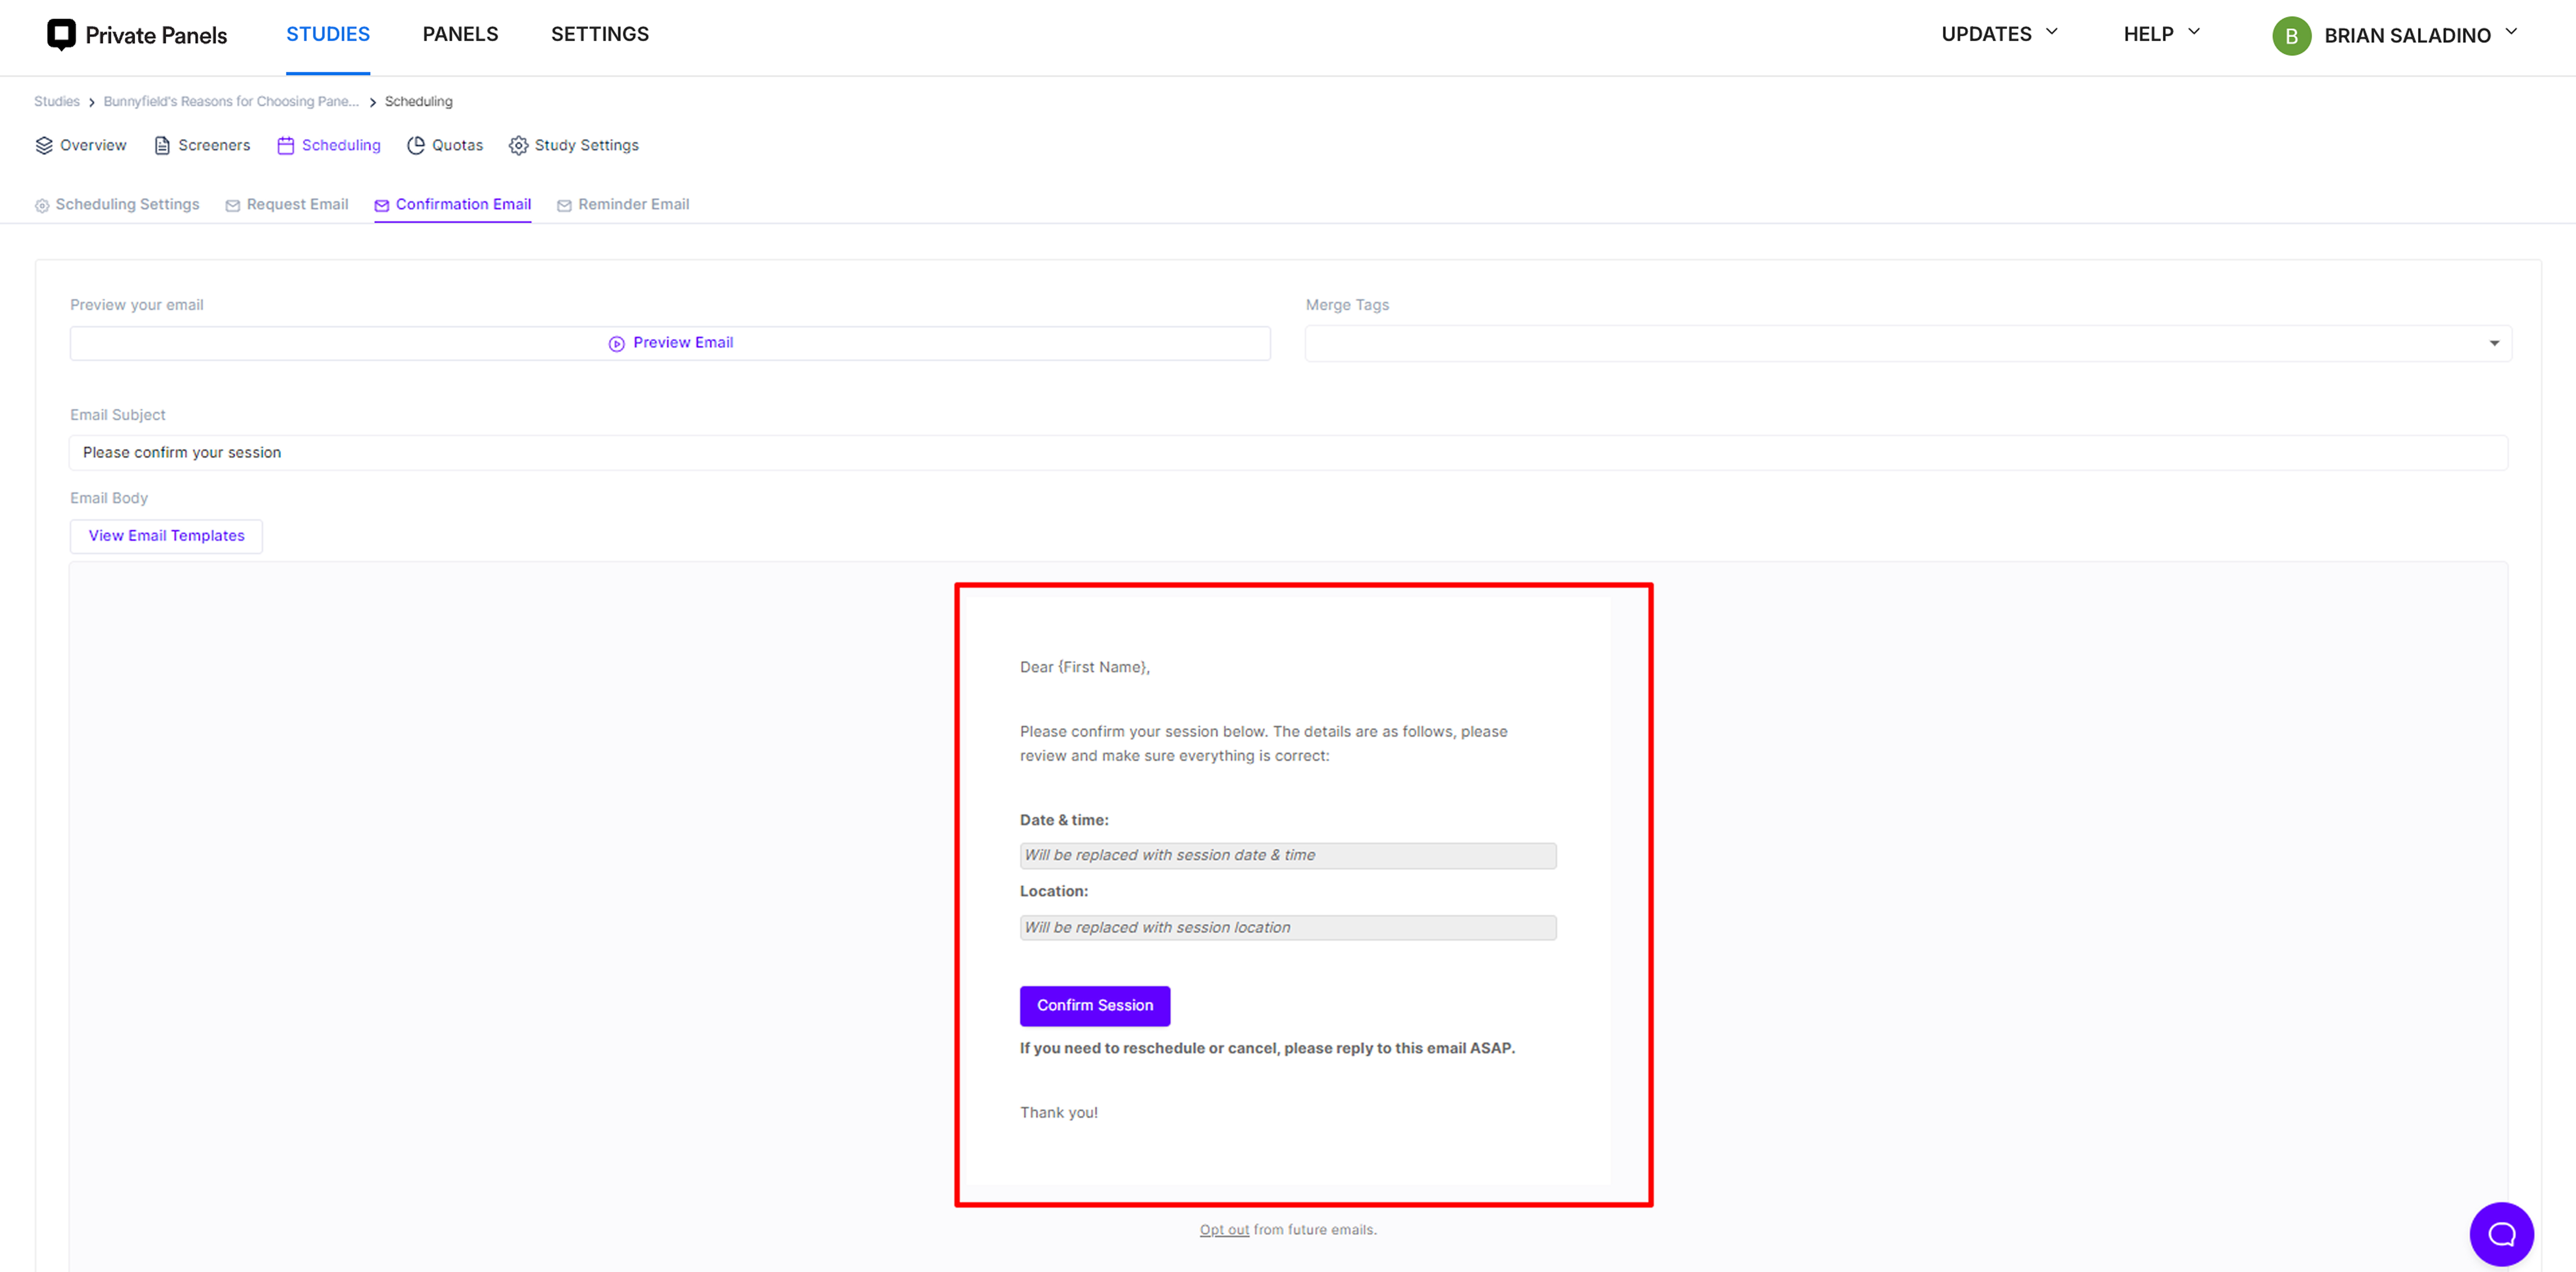Screen dimensions: 2576x1272
Task: Click the Private Panels logo icon
Action: (61, 35)
